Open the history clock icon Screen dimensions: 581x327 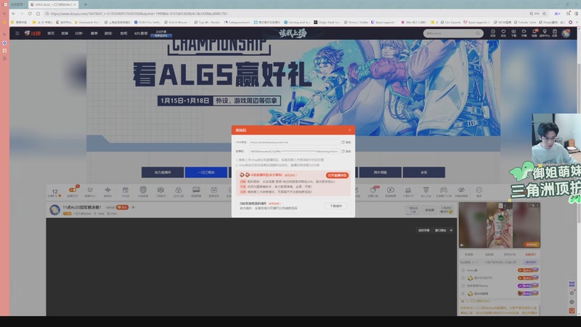pos(493,33)
